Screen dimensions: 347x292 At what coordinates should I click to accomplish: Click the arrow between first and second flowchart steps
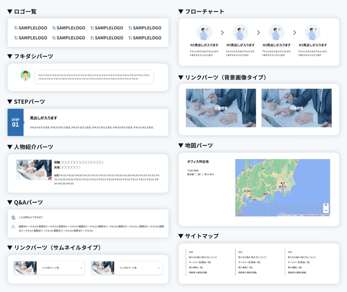click(222, 33)
